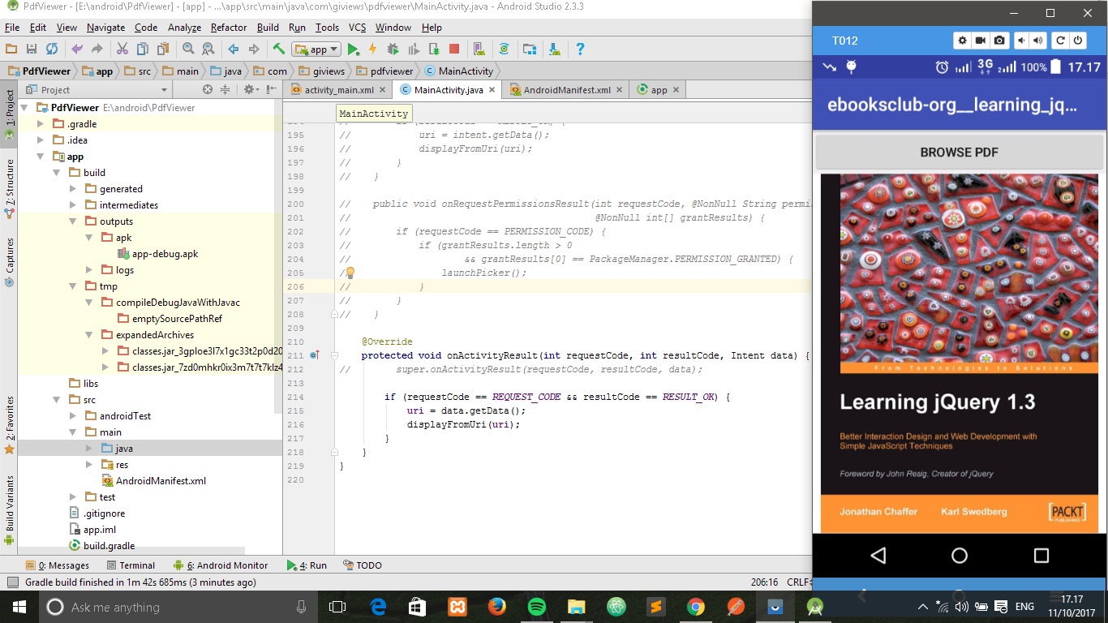Open the Analyze menu
Screen dimensions: 1108x623
pyautogui.click(x=184, y=28)
